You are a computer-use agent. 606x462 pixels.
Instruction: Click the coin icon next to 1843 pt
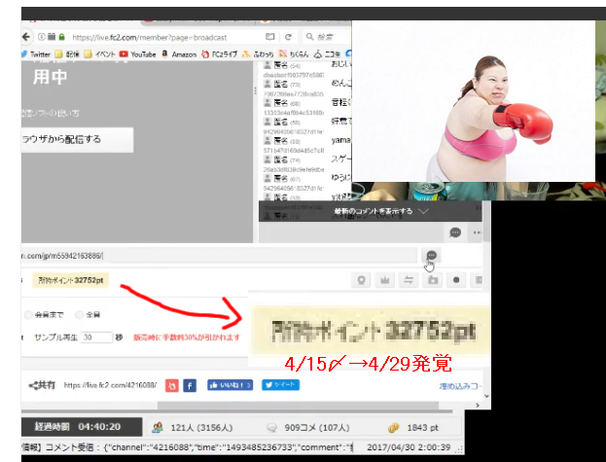tap(393, 428)
